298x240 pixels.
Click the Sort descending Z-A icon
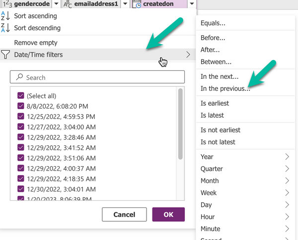[x=5, y=28]
